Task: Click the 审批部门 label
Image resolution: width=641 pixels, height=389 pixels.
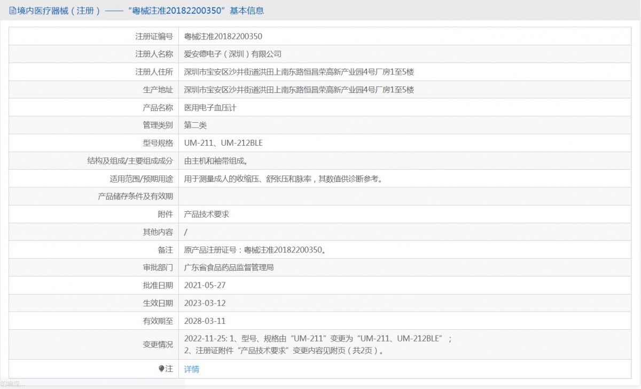Action: coord(158,267)
